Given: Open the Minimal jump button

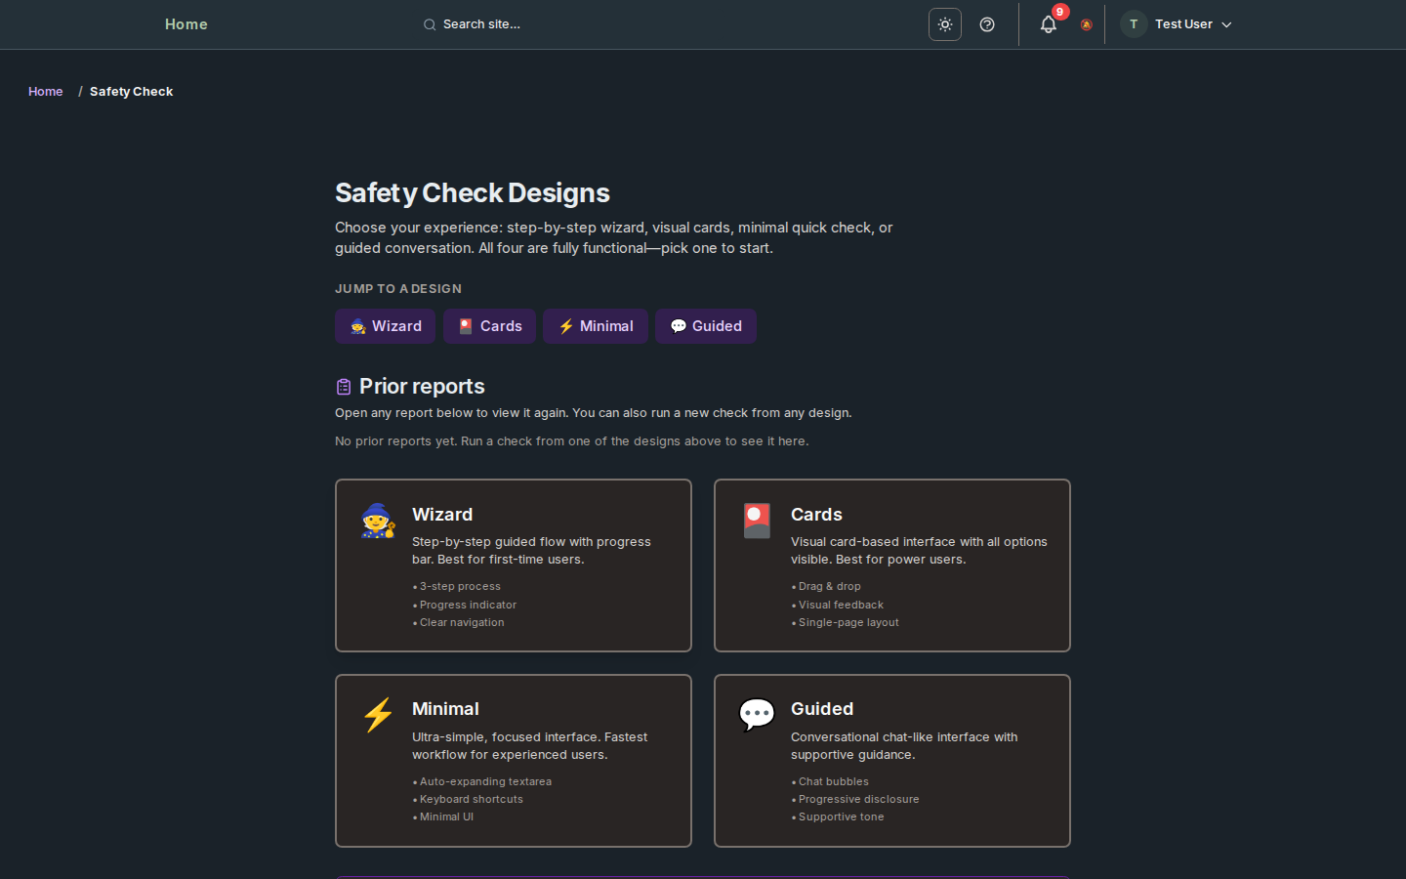Looking at the screenshot, I should pos(595,326).
